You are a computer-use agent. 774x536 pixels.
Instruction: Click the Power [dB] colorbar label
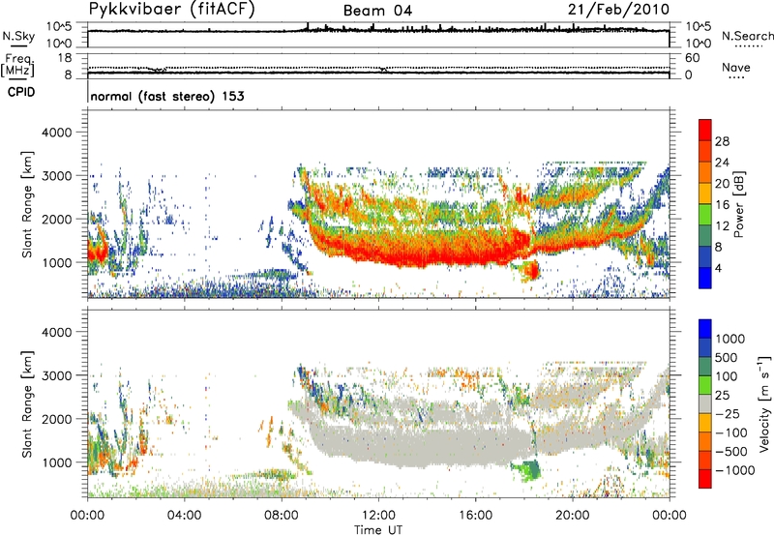point(739,204)
